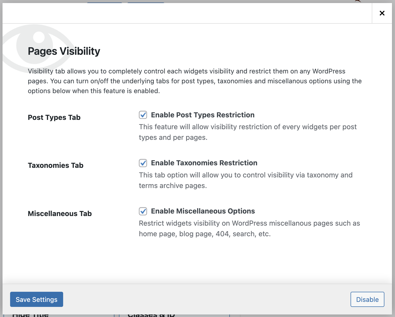Click the Miscellaneous Tab label
Viewport: 395px width, 317px height.
(x=60, y=214)
